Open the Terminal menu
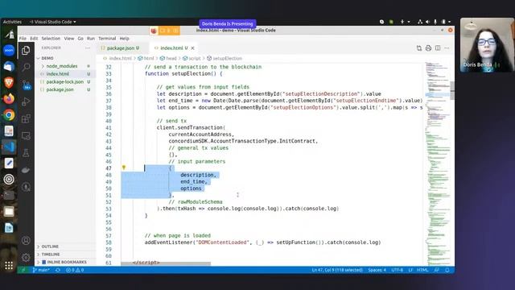The height and width of the screenshot is (290, 515). coord(107,39)
